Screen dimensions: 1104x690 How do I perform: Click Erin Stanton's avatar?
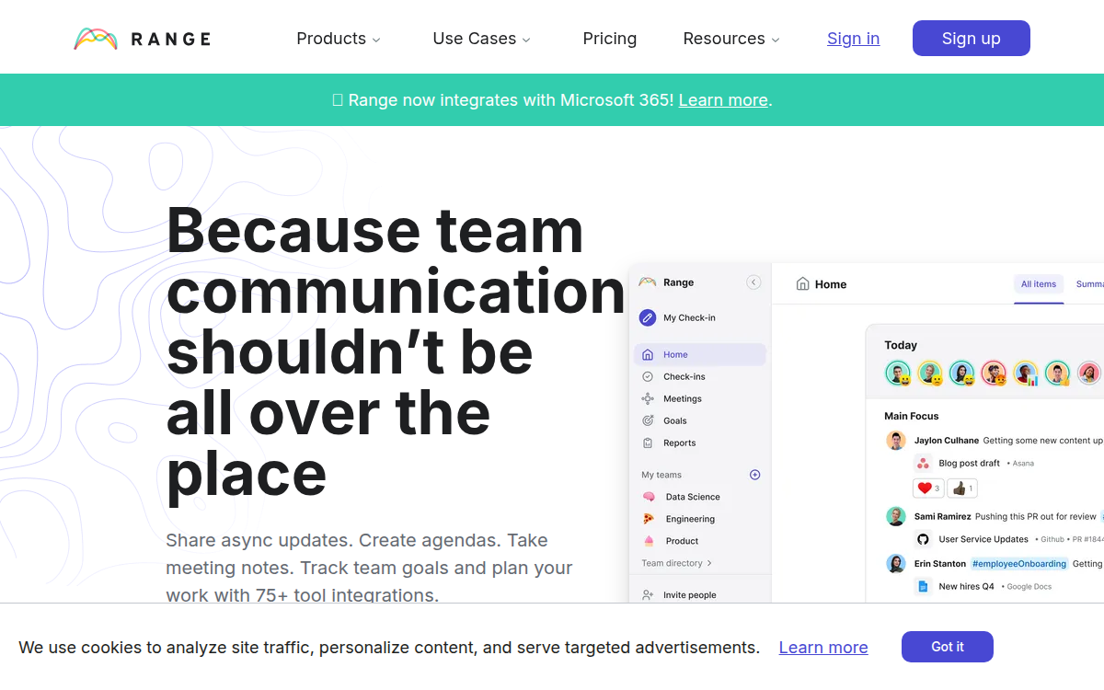point(896,563)
